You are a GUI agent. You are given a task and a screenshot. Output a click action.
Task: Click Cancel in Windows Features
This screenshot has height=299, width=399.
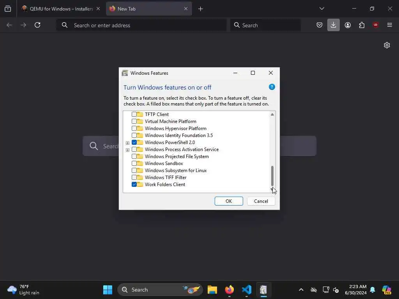coord(261,201)
